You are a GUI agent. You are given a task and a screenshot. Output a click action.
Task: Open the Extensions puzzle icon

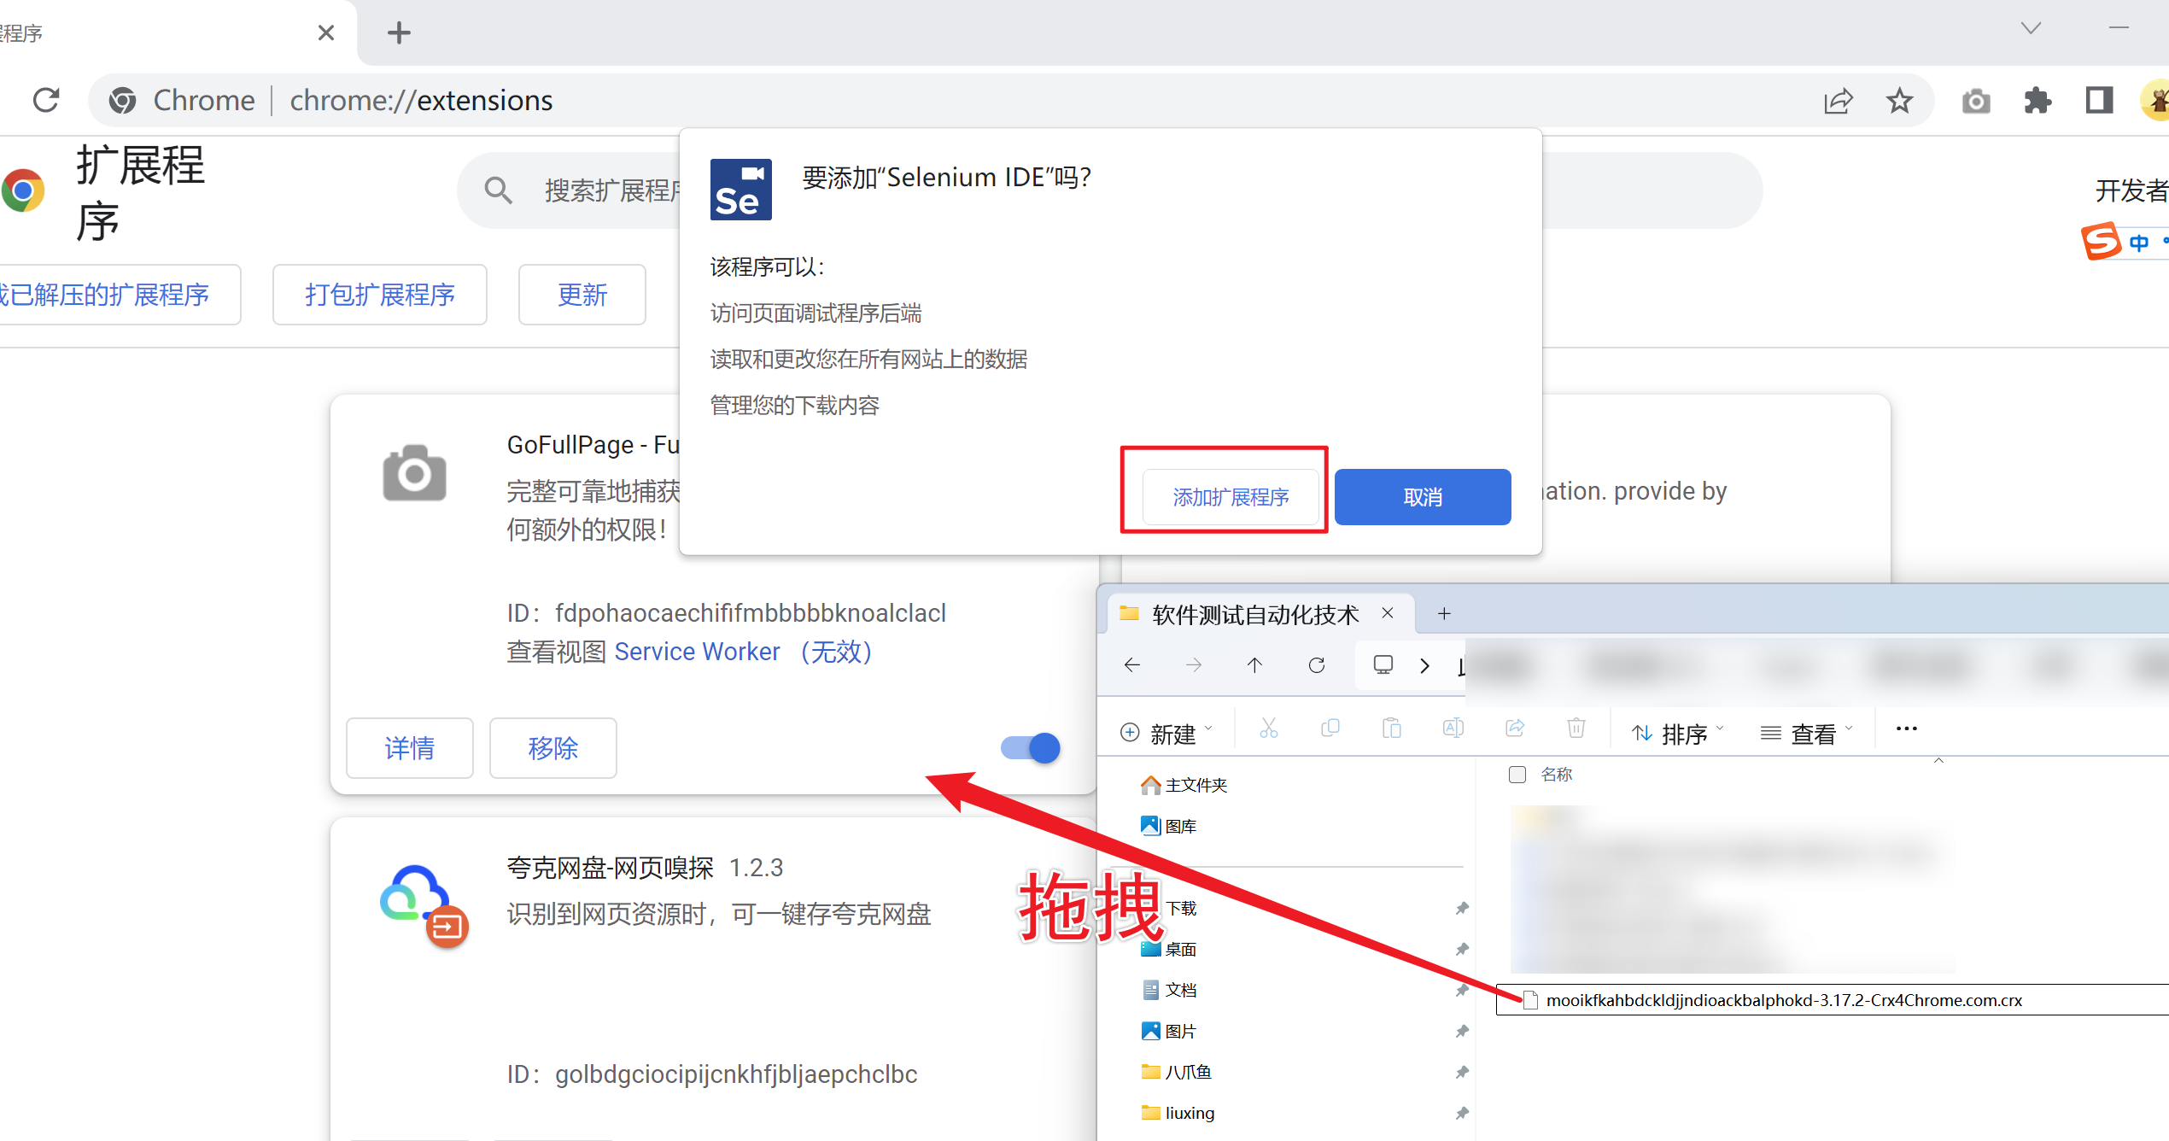coord(2037,101)
